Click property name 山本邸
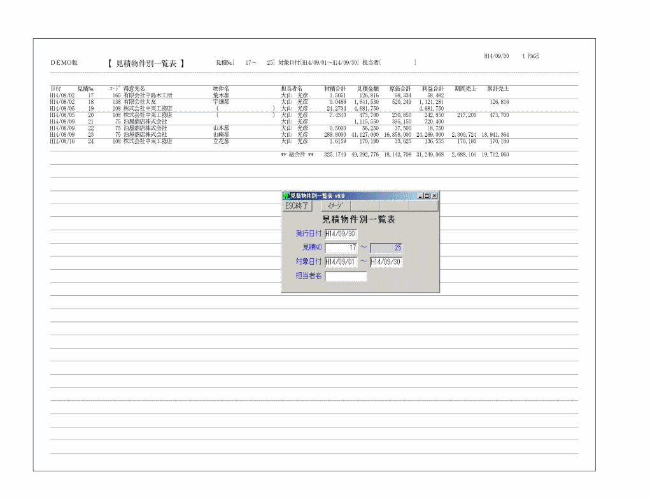This screenshot has width=650, height=500. tap(221, 128)
